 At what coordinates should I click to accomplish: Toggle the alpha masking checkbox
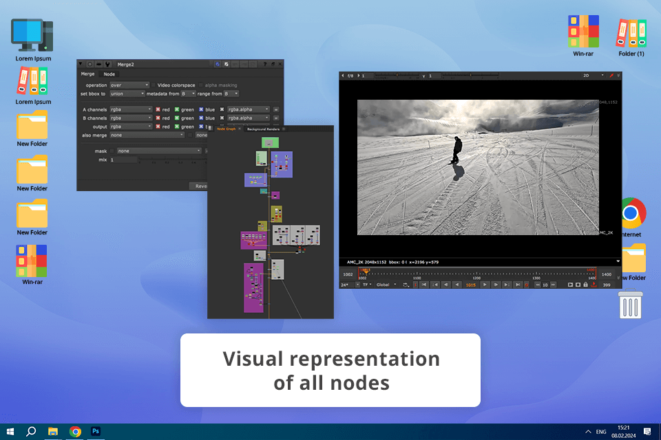pos(200,85)
